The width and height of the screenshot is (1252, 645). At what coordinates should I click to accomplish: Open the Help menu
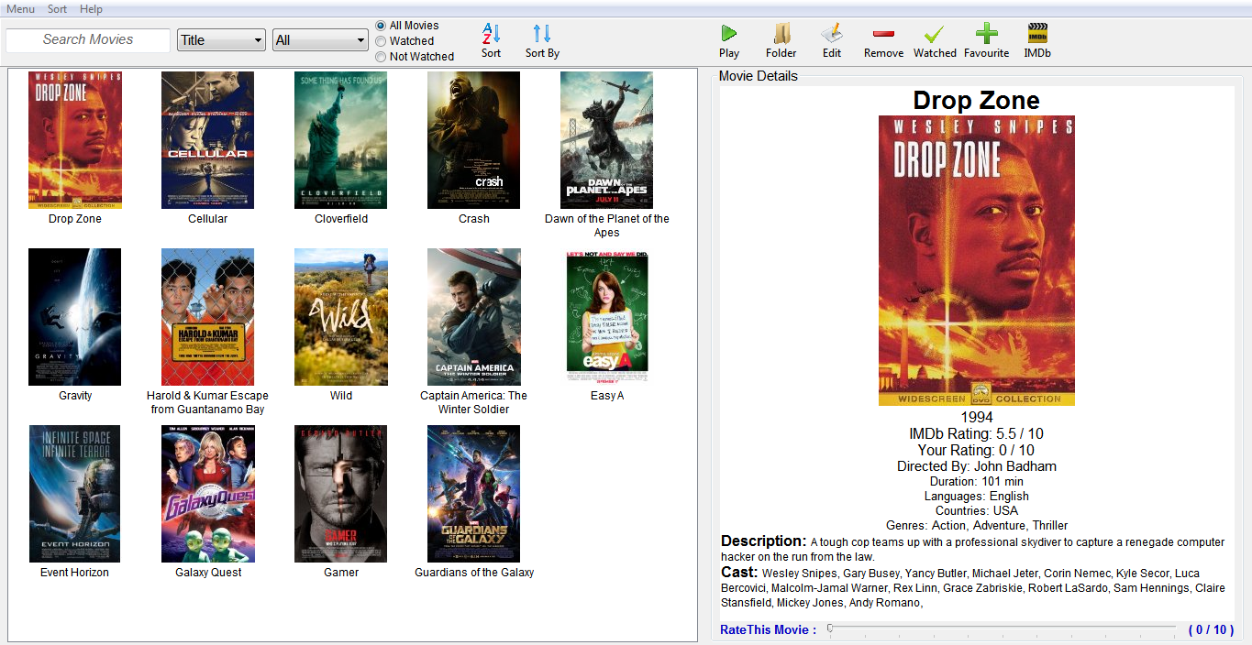pyautogui.click(x=91, y=9)
